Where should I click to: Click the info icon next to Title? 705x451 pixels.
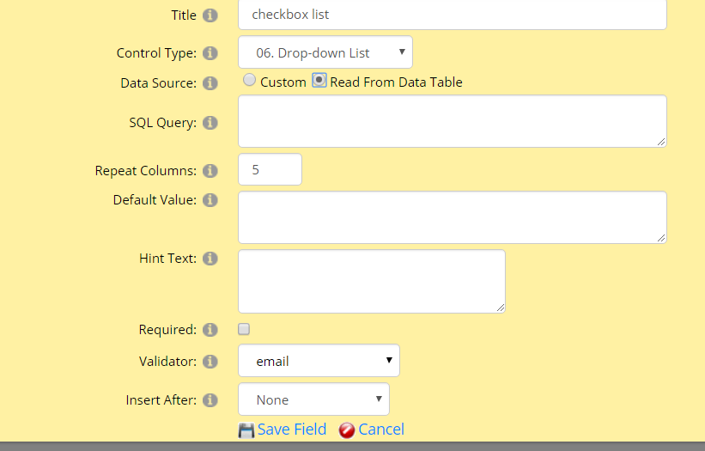point(210,15)
